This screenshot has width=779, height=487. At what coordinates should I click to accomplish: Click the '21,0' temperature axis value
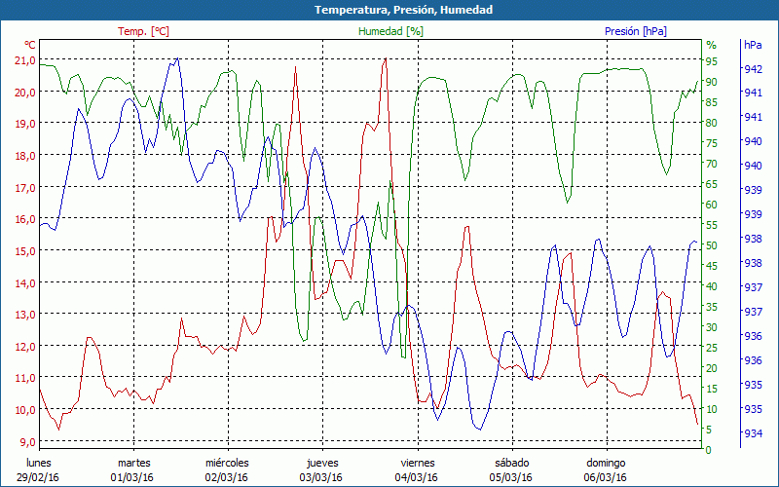[23, 60]
